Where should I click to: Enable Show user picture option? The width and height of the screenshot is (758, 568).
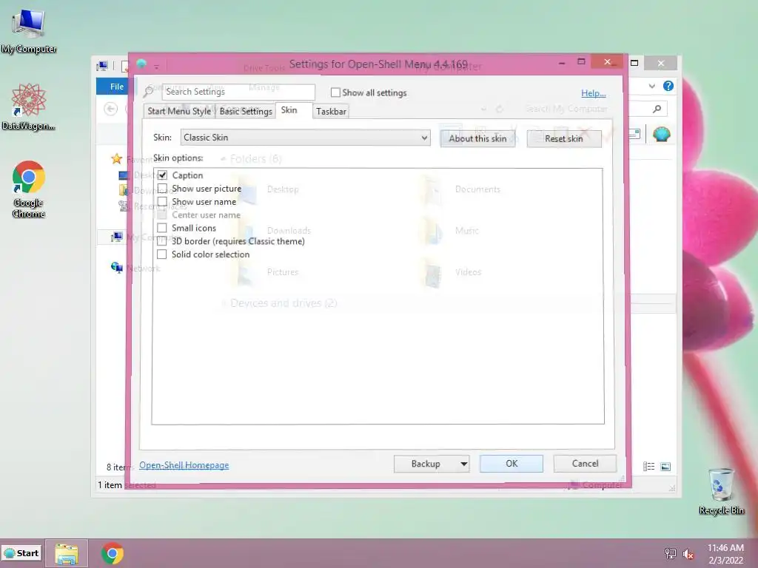[x=162, y=188]
